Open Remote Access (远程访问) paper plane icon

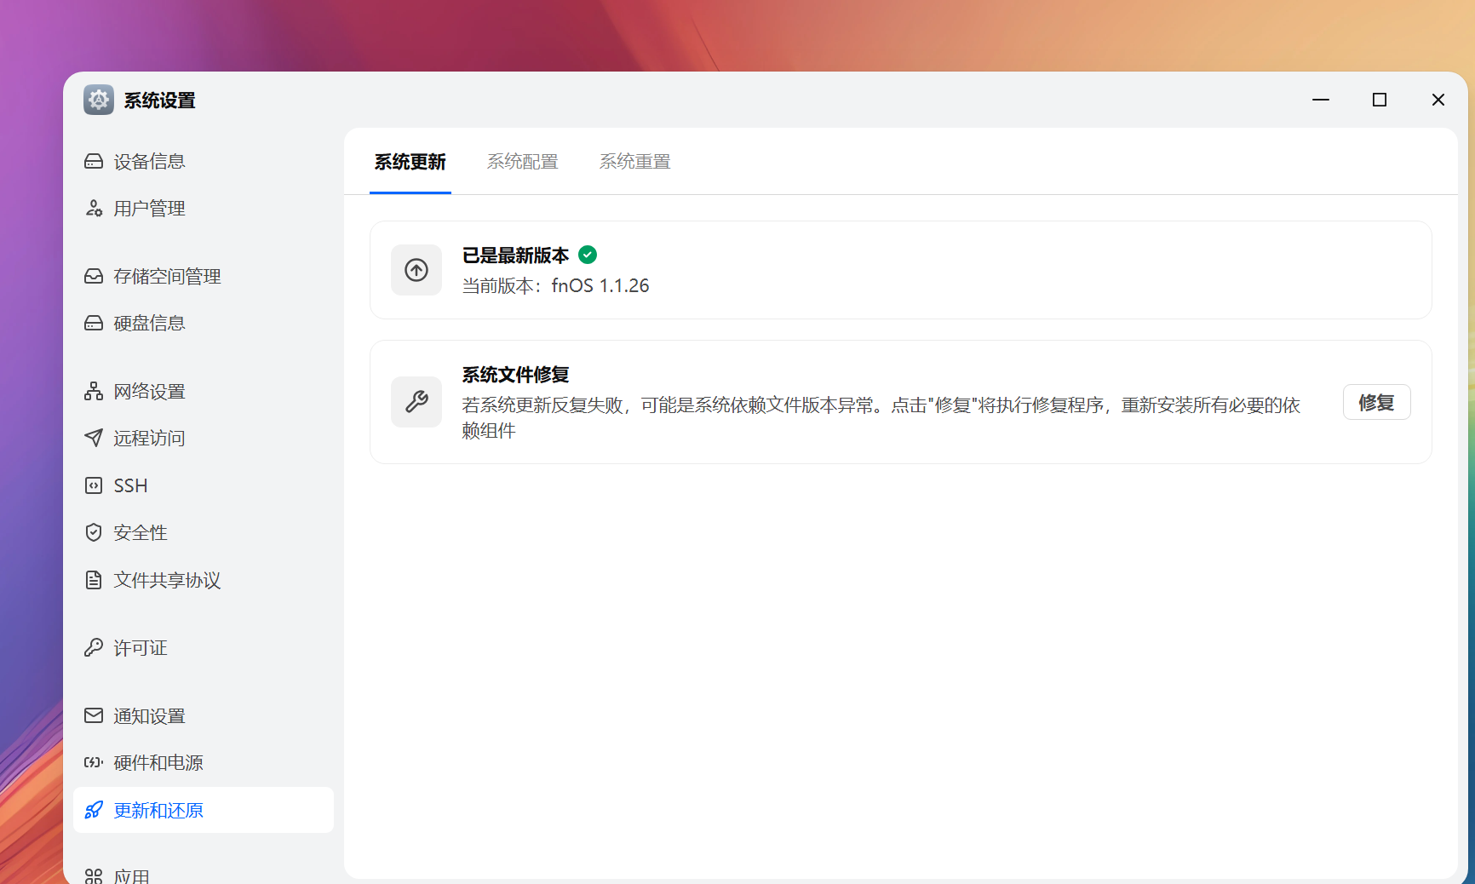coord(94,439)
